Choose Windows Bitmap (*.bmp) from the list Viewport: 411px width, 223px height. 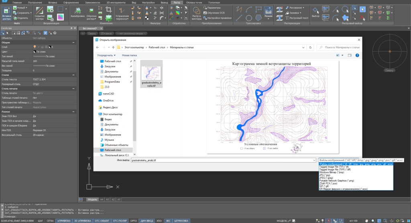pos(330,173)
